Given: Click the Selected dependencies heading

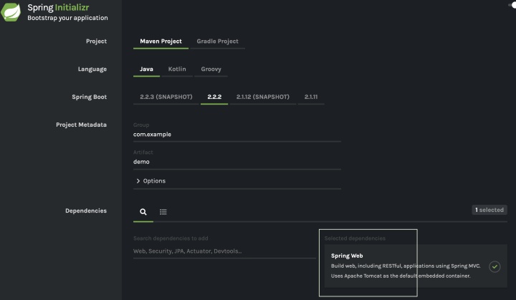Looking at the screenshot, I should (355, 238).
